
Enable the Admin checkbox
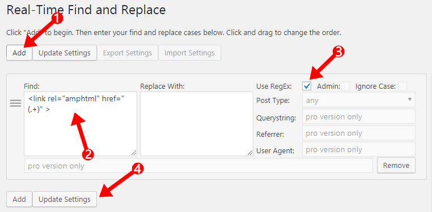pyautogui.click(x=345, y=86)
